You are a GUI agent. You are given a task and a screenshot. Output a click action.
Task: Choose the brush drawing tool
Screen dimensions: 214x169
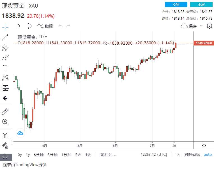click(x=5, y=58)
